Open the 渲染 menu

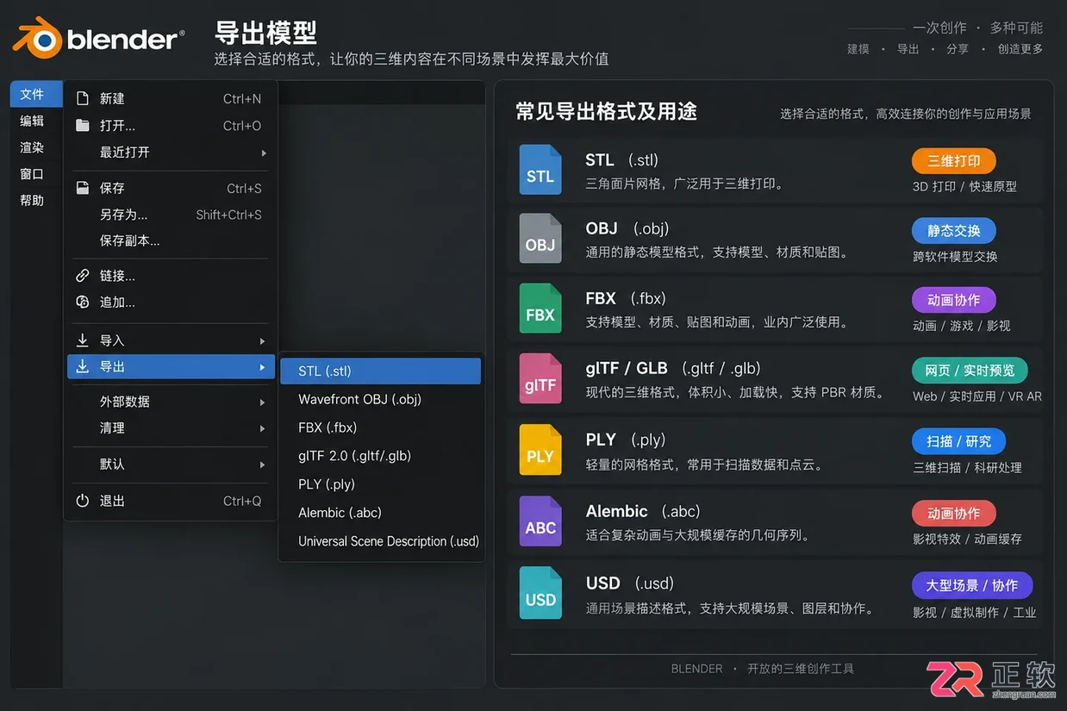(32, 147)
